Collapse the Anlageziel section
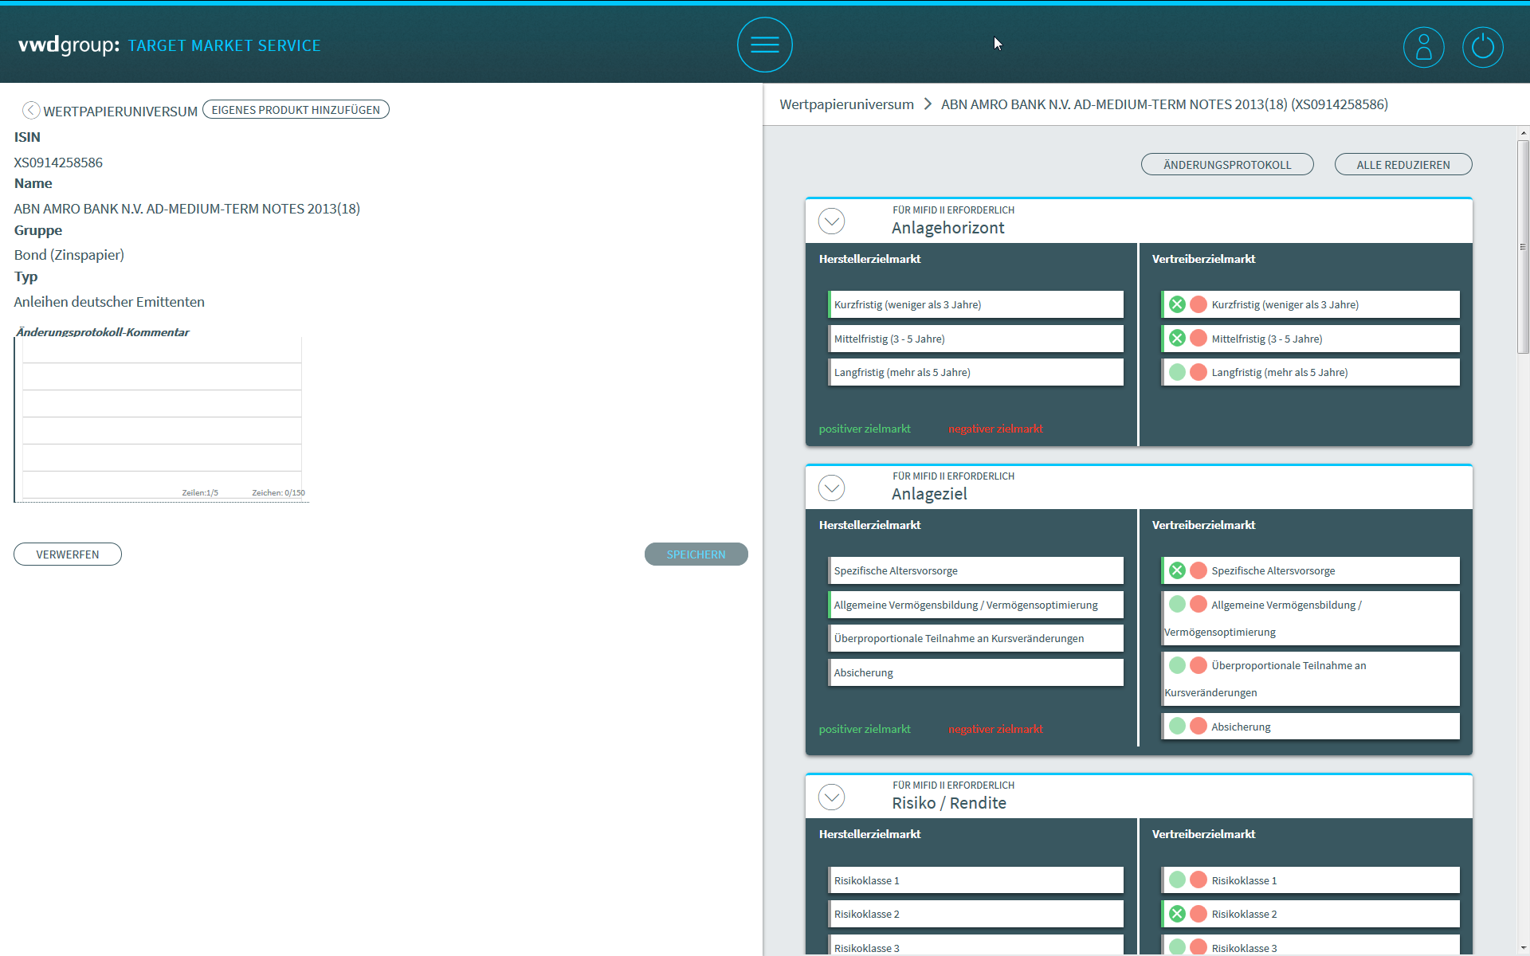This screenshot has width=1530, height=956. tap(831, 488)
